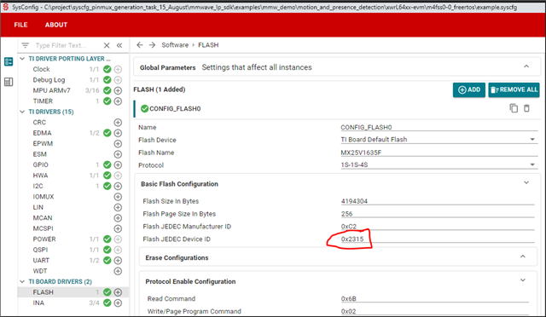
Task: Add another MPU ARMv7 instance
Action: click(118, 90)
